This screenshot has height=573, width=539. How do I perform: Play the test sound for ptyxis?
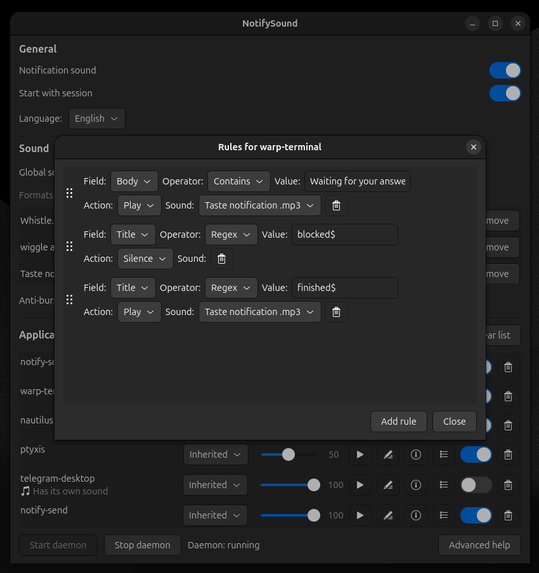[360, 454]
